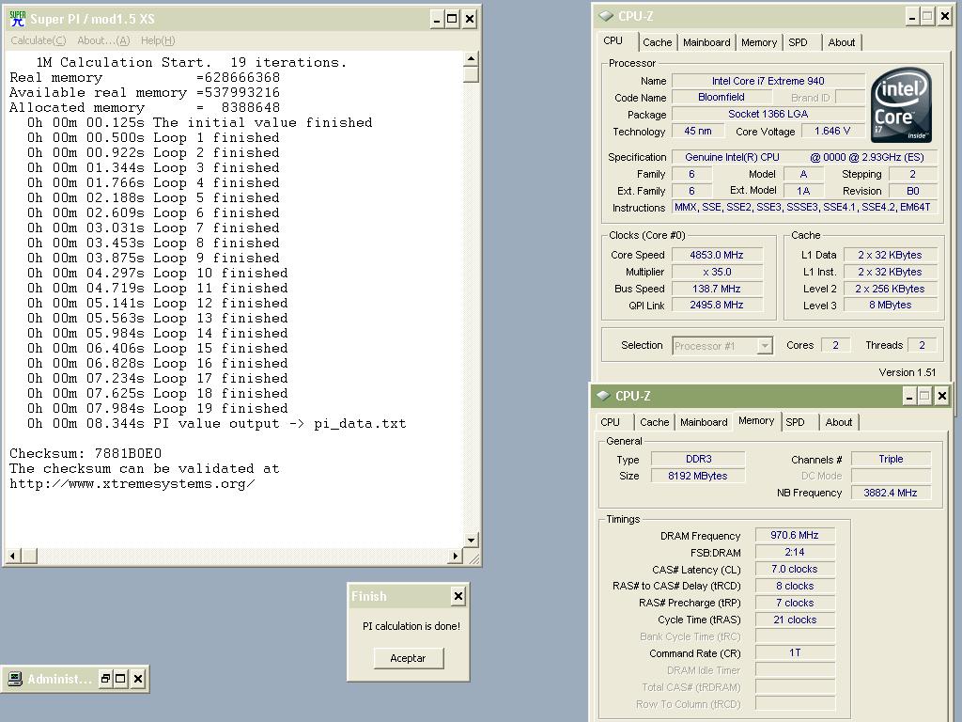Click the Aceptar button
The image size is (962, 722).
pyautogui.click(x=408, y=658)
